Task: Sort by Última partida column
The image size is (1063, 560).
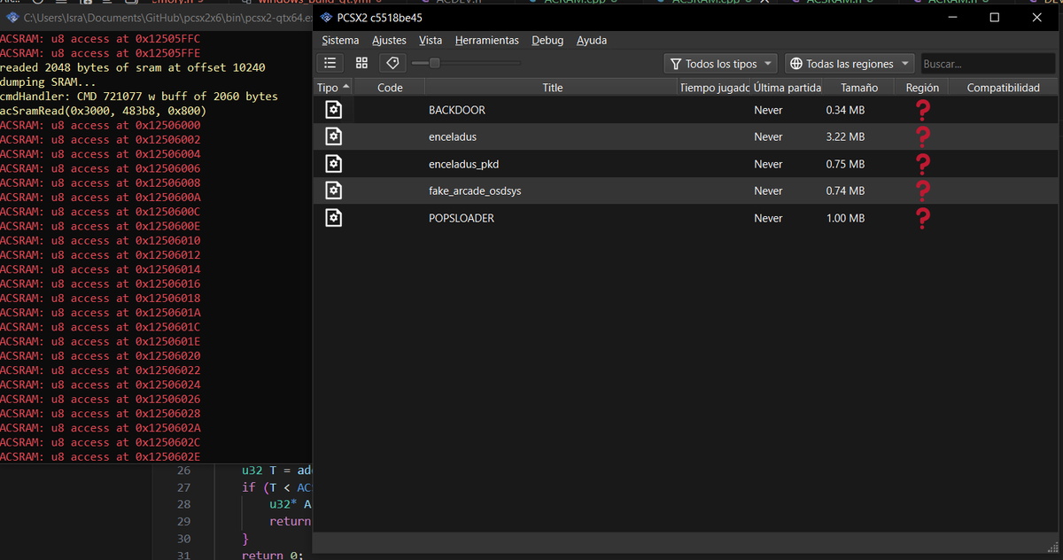Action: (x=787, y=88)
